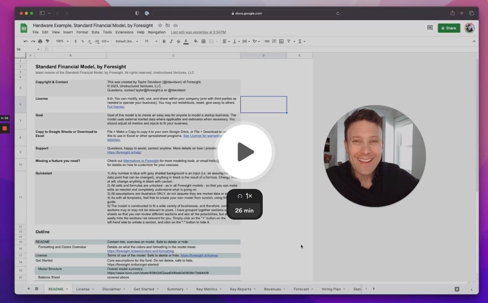The image size is (488, 303).
Task: Click the text color underlined A
Action: pos(186,41)
